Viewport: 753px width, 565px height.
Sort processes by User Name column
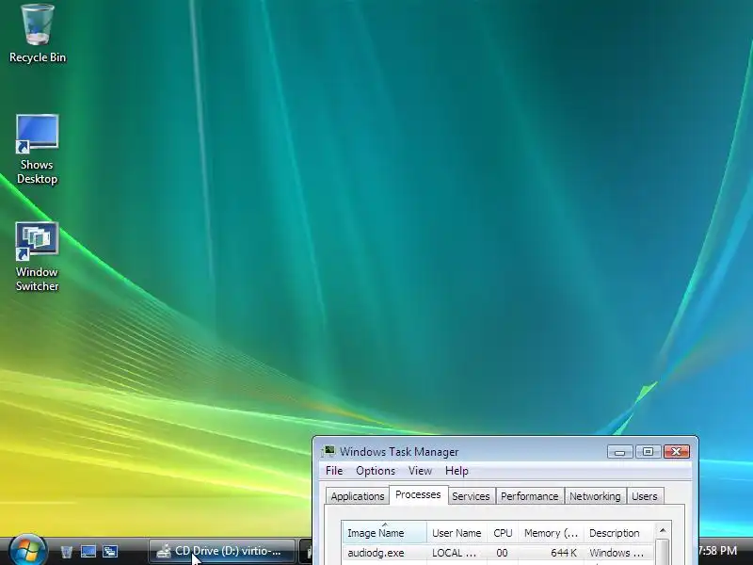click(x=457, y=533)
